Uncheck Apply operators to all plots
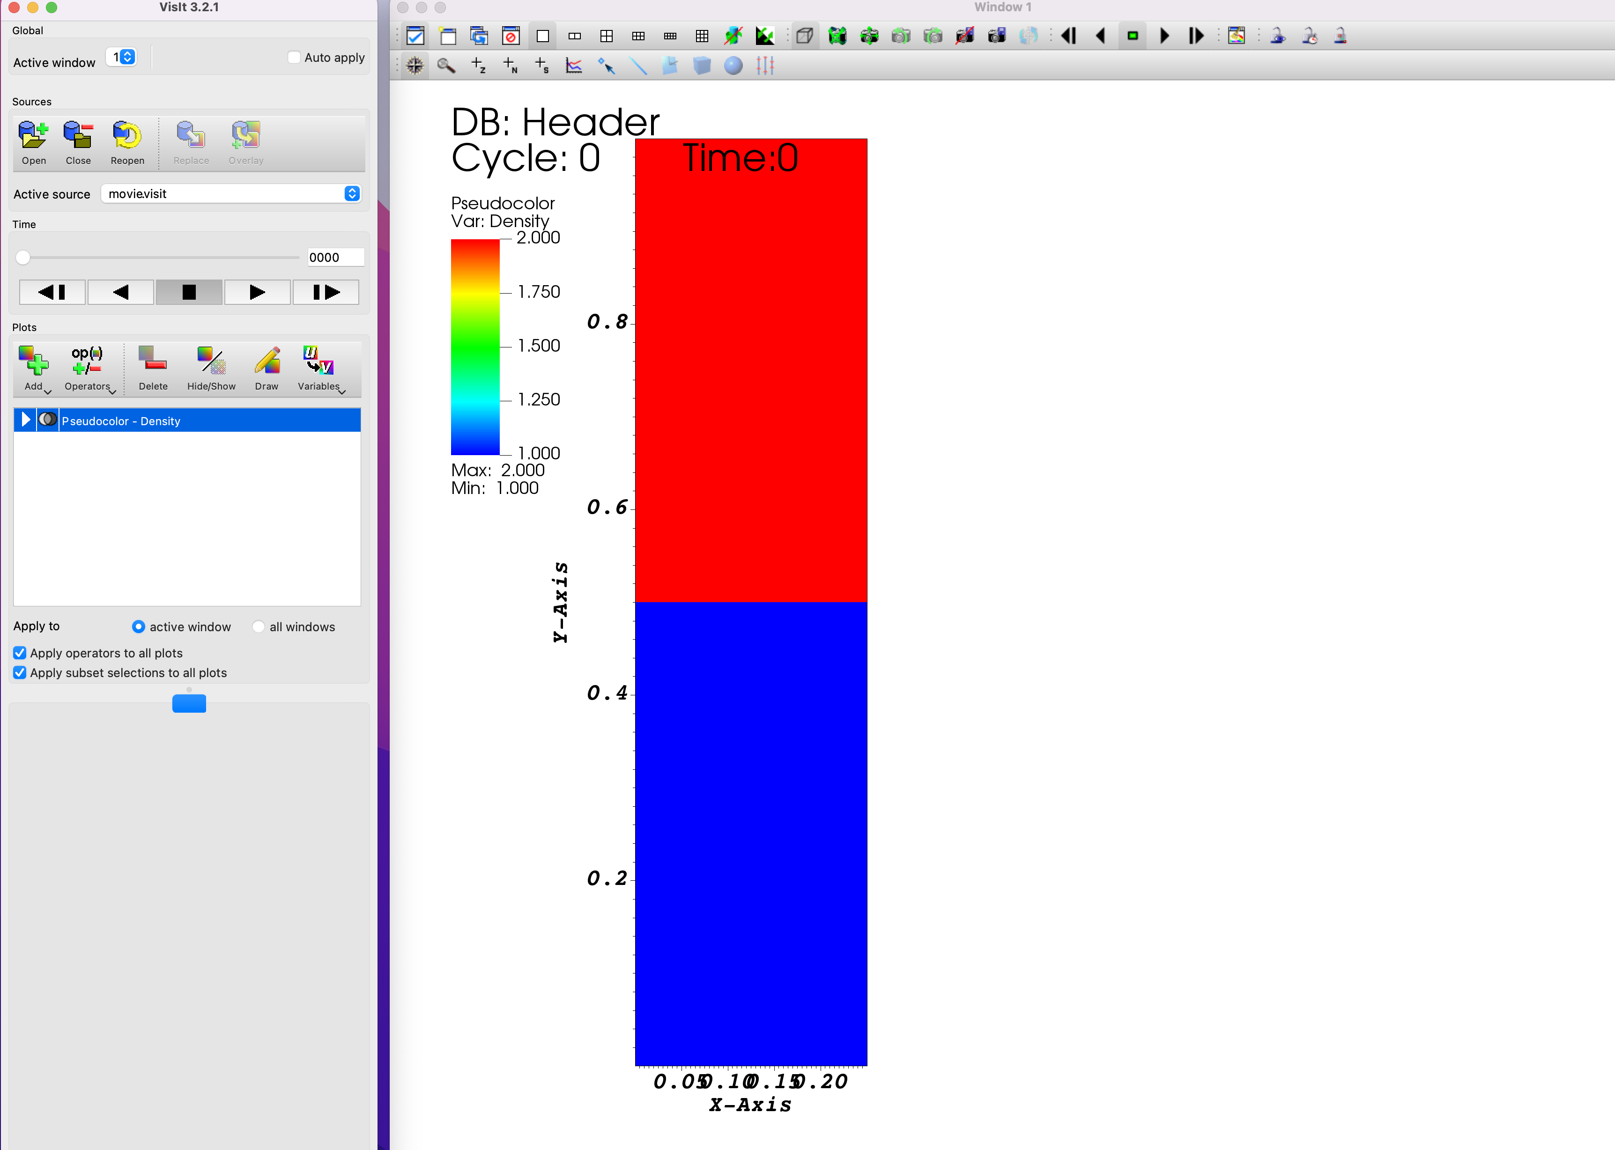 click(20, 653)
